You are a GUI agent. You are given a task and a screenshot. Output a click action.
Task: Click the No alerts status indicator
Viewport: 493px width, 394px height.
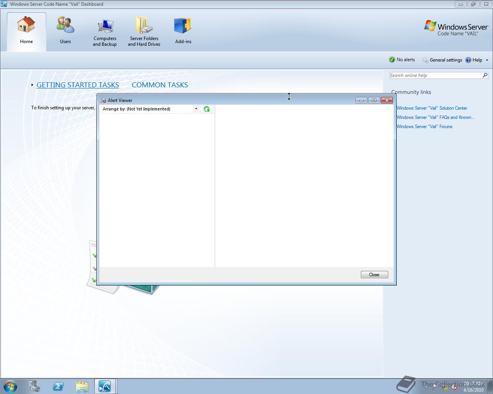coord(402,60)
